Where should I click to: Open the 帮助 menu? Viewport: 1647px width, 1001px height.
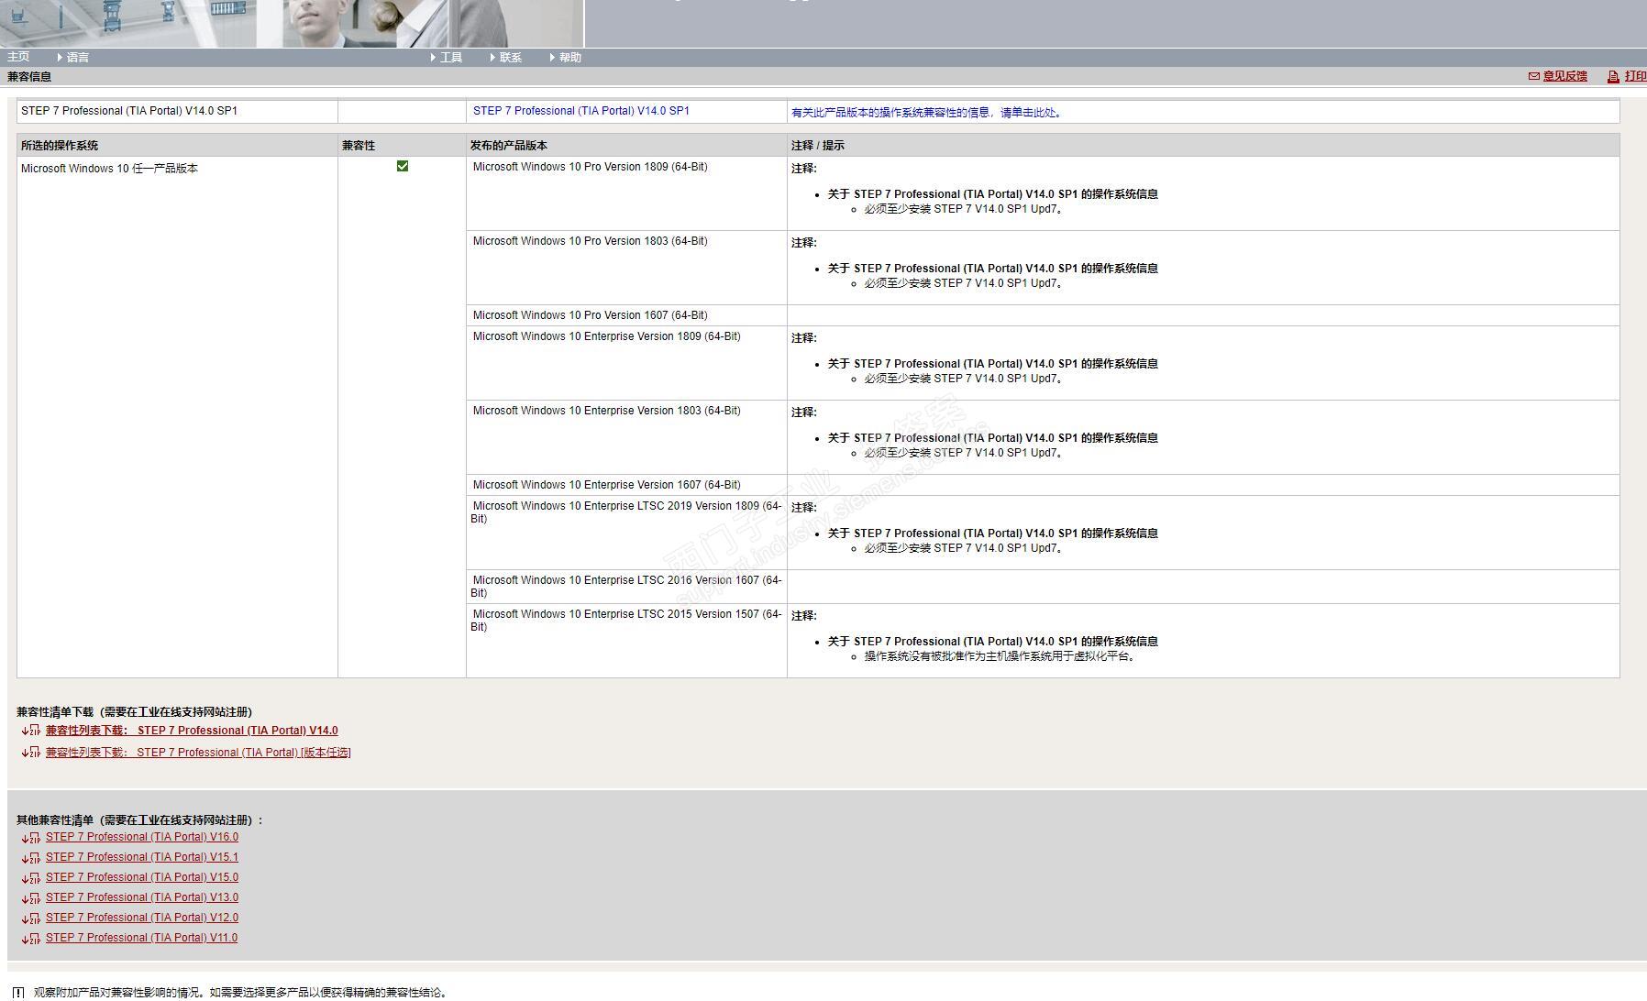pos(566,58)
